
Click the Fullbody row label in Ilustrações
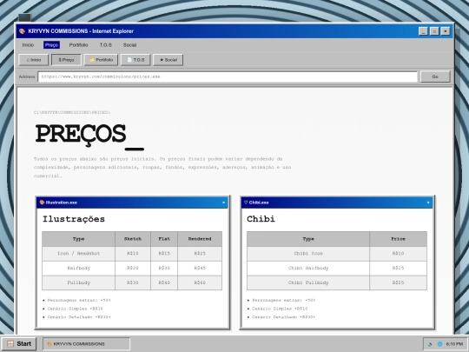pyautogui.click(x=79, y=282)
